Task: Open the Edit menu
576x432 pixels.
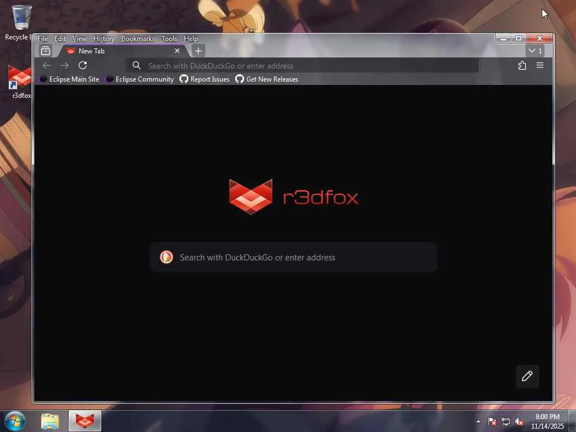Action: tap(60, 39)
